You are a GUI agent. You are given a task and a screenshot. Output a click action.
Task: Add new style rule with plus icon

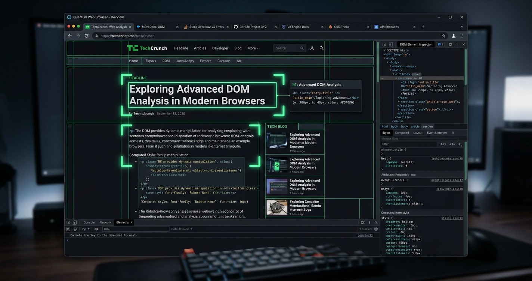pos(460,144)
